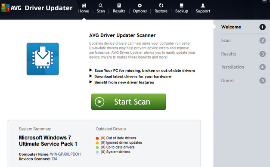Select the Results step in sidebar
This screenshot has height=167, width=270.
(x=229, y=54)
